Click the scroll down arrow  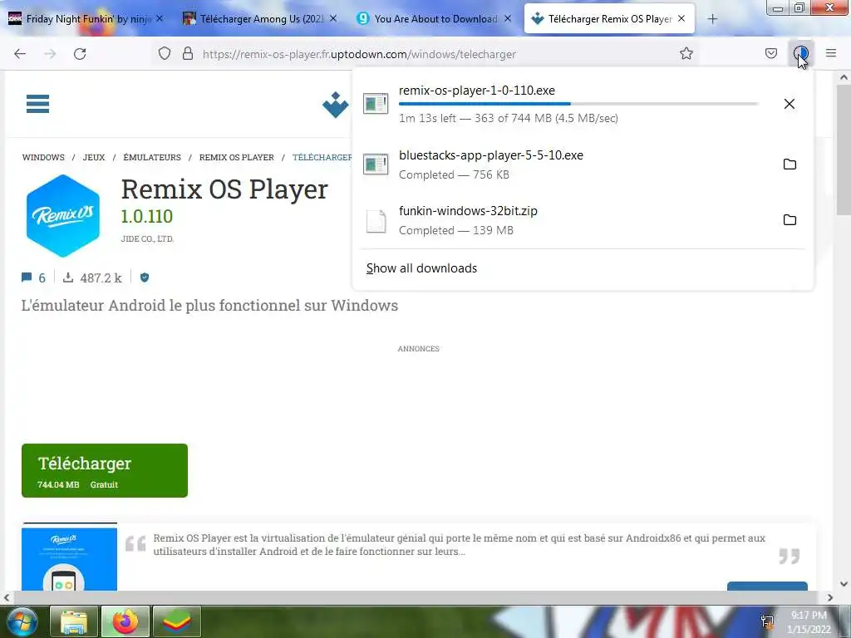(x=844, y=584)
